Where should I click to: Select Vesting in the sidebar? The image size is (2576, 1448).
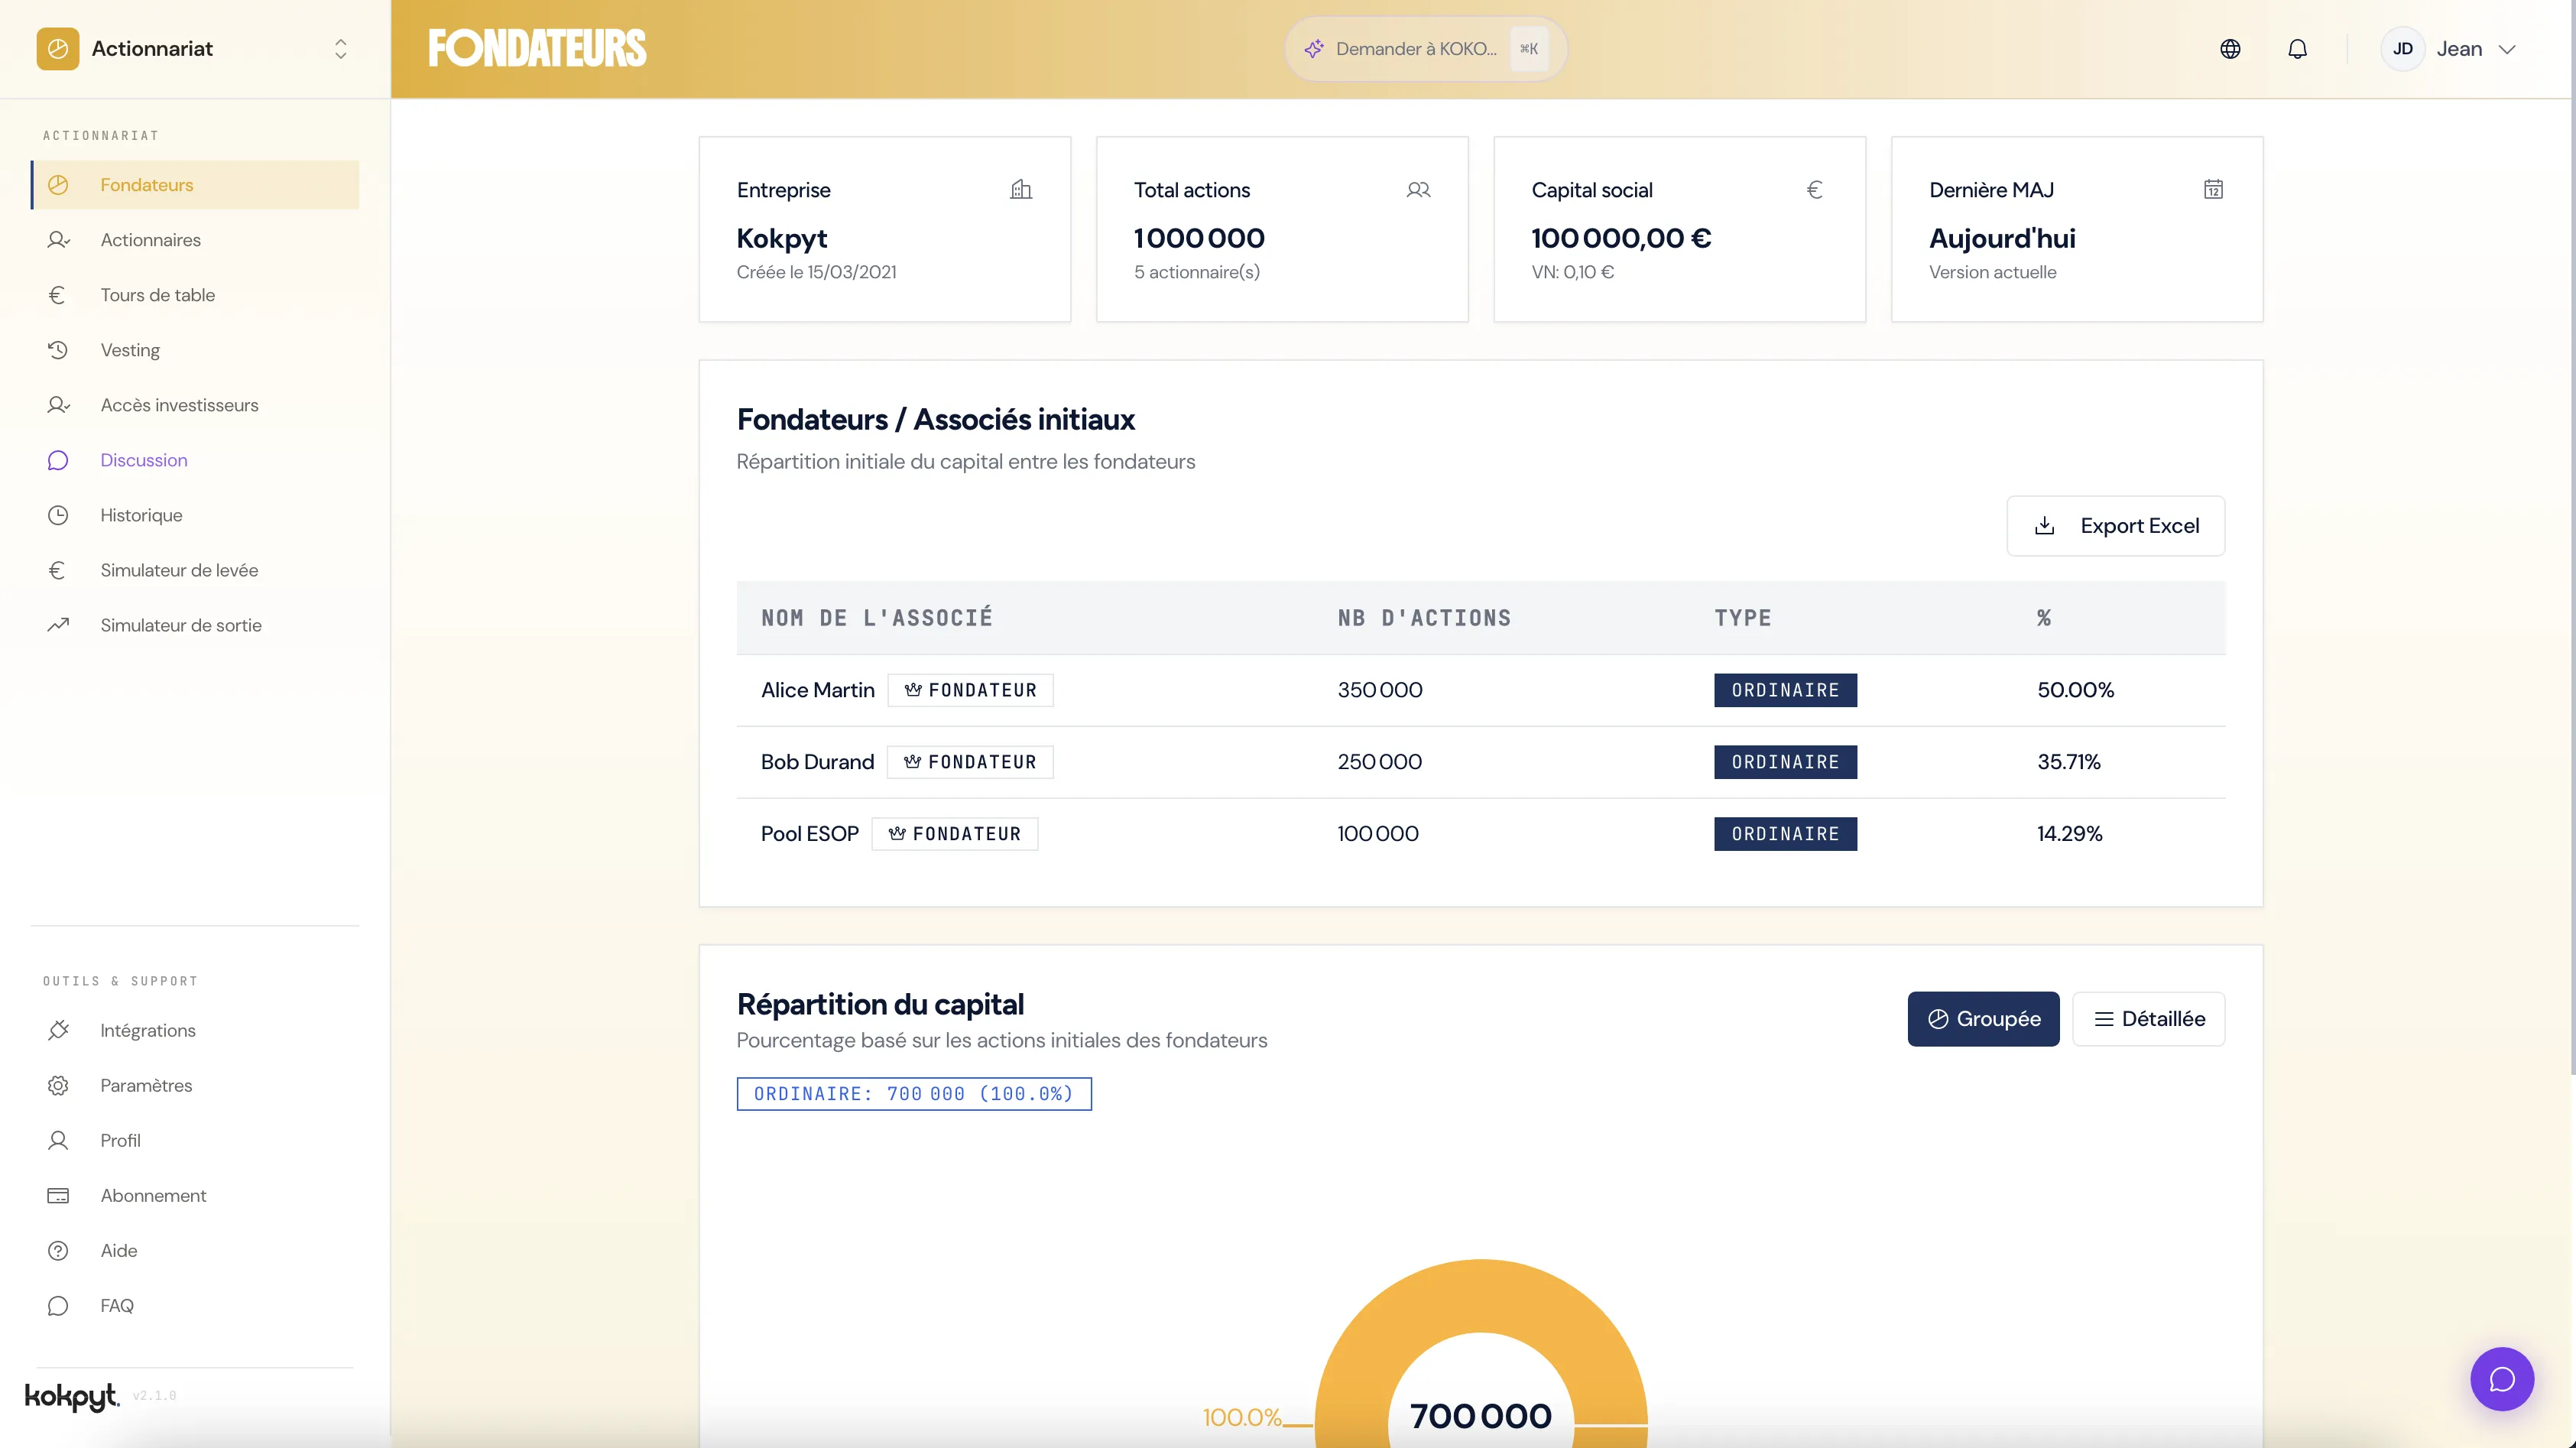click(196, 350)
